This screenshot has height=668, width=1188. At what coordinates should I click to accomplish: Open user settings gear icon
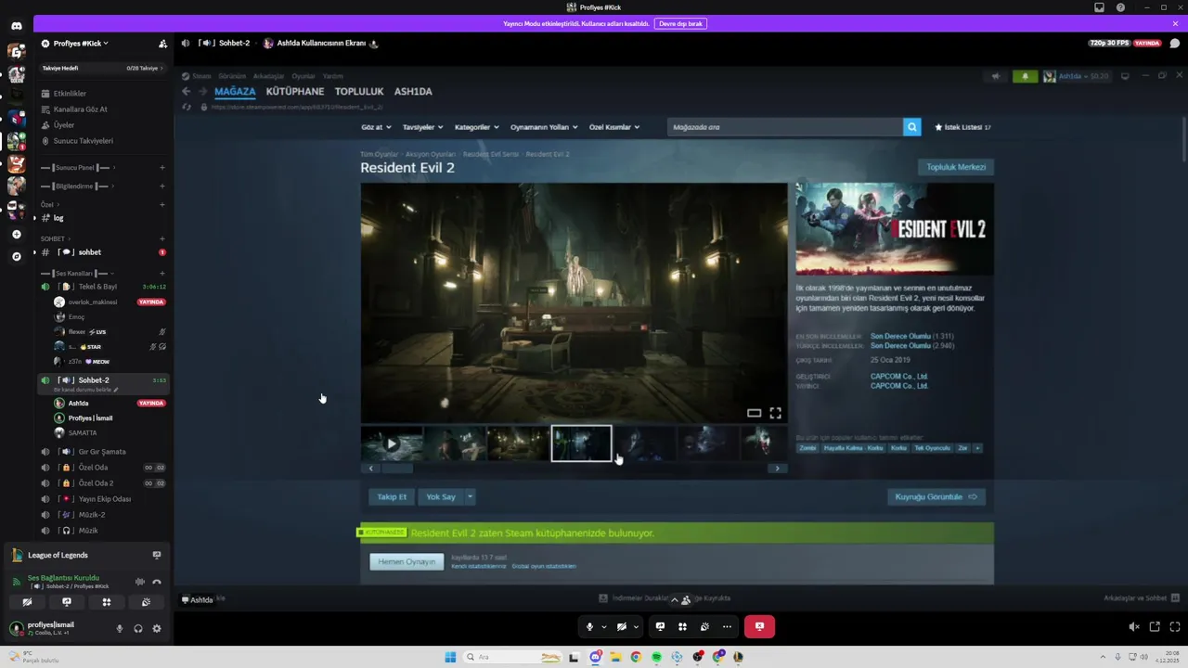click(156, 628)
